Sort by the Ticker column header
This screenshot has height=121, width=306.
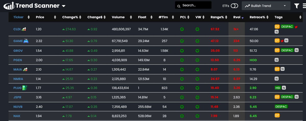coord(18,17)
